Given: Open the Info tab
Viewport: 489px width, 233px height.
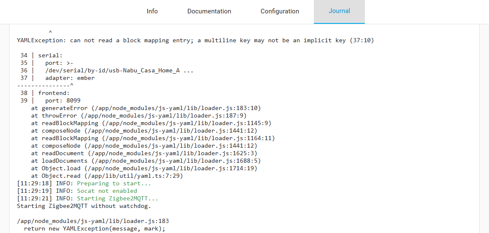Looking at the screenshot, I should coord(152,11).
